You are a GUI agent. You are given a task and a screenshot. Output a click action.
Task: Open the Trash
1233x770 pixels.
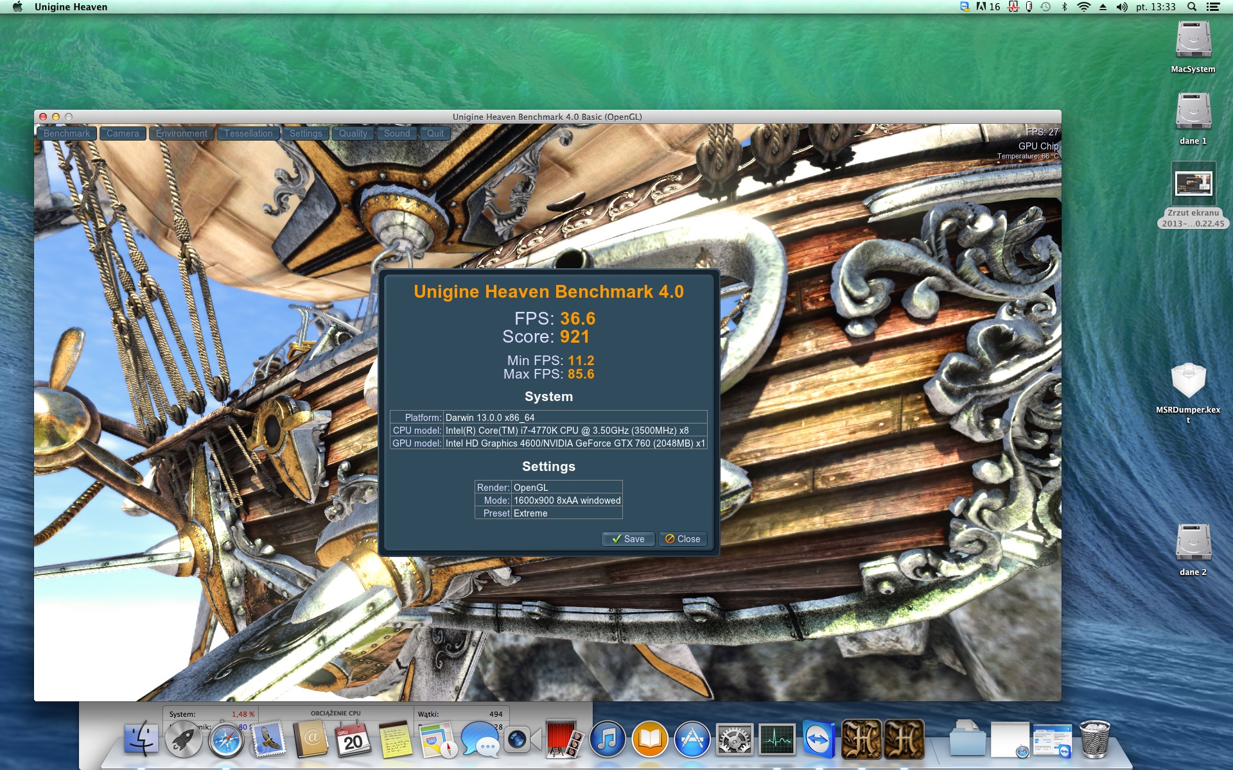click(1094, 739)
